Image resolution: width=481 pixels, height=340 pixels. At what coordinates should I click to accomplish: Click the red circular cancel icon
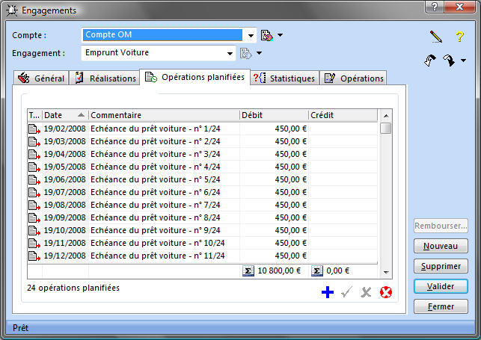[386, 292]
